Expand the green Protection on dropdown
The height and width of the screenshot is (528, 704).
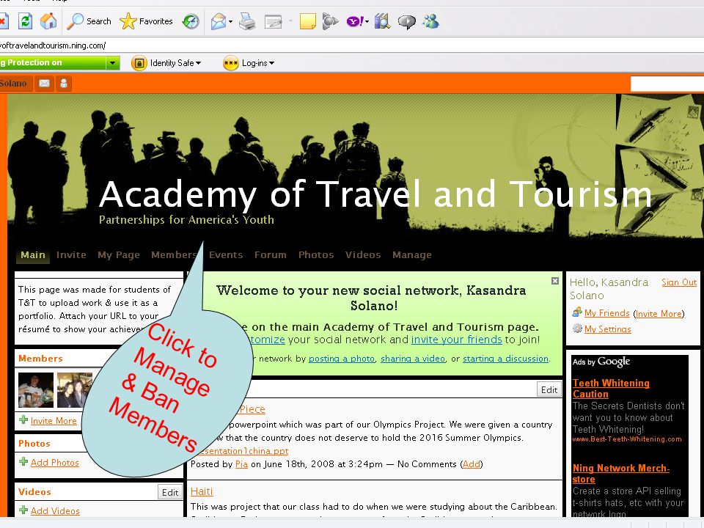click(113, 63)
